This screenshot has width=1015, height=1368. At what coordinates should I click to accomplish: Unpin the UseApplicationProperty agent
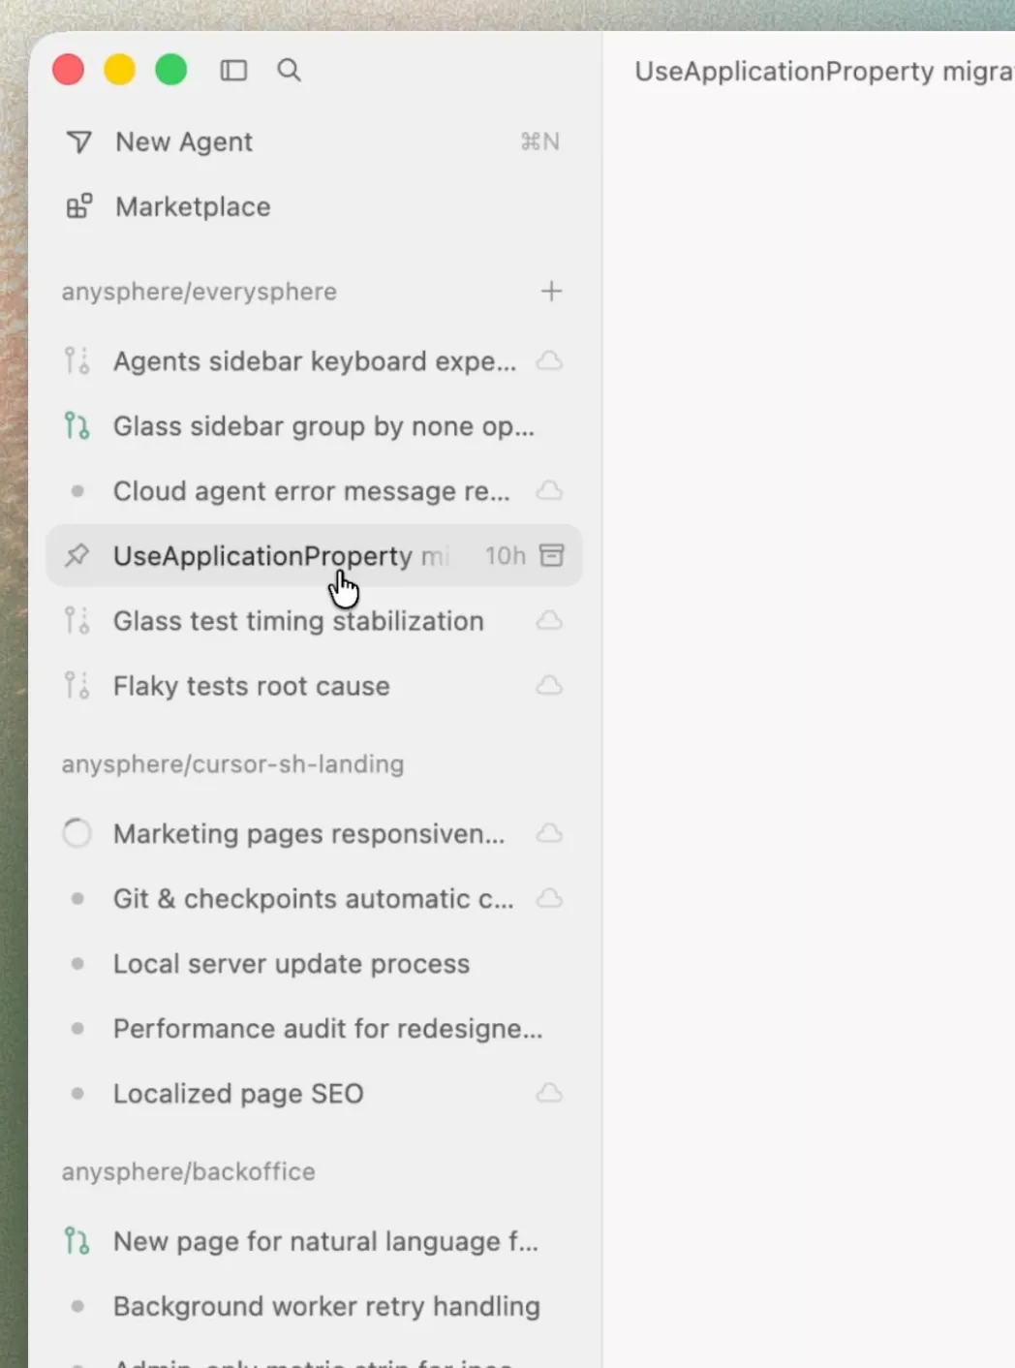coord(77,555)
